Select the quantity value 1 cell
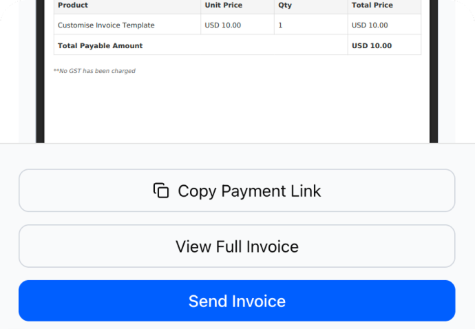 (x=280, y=25)
